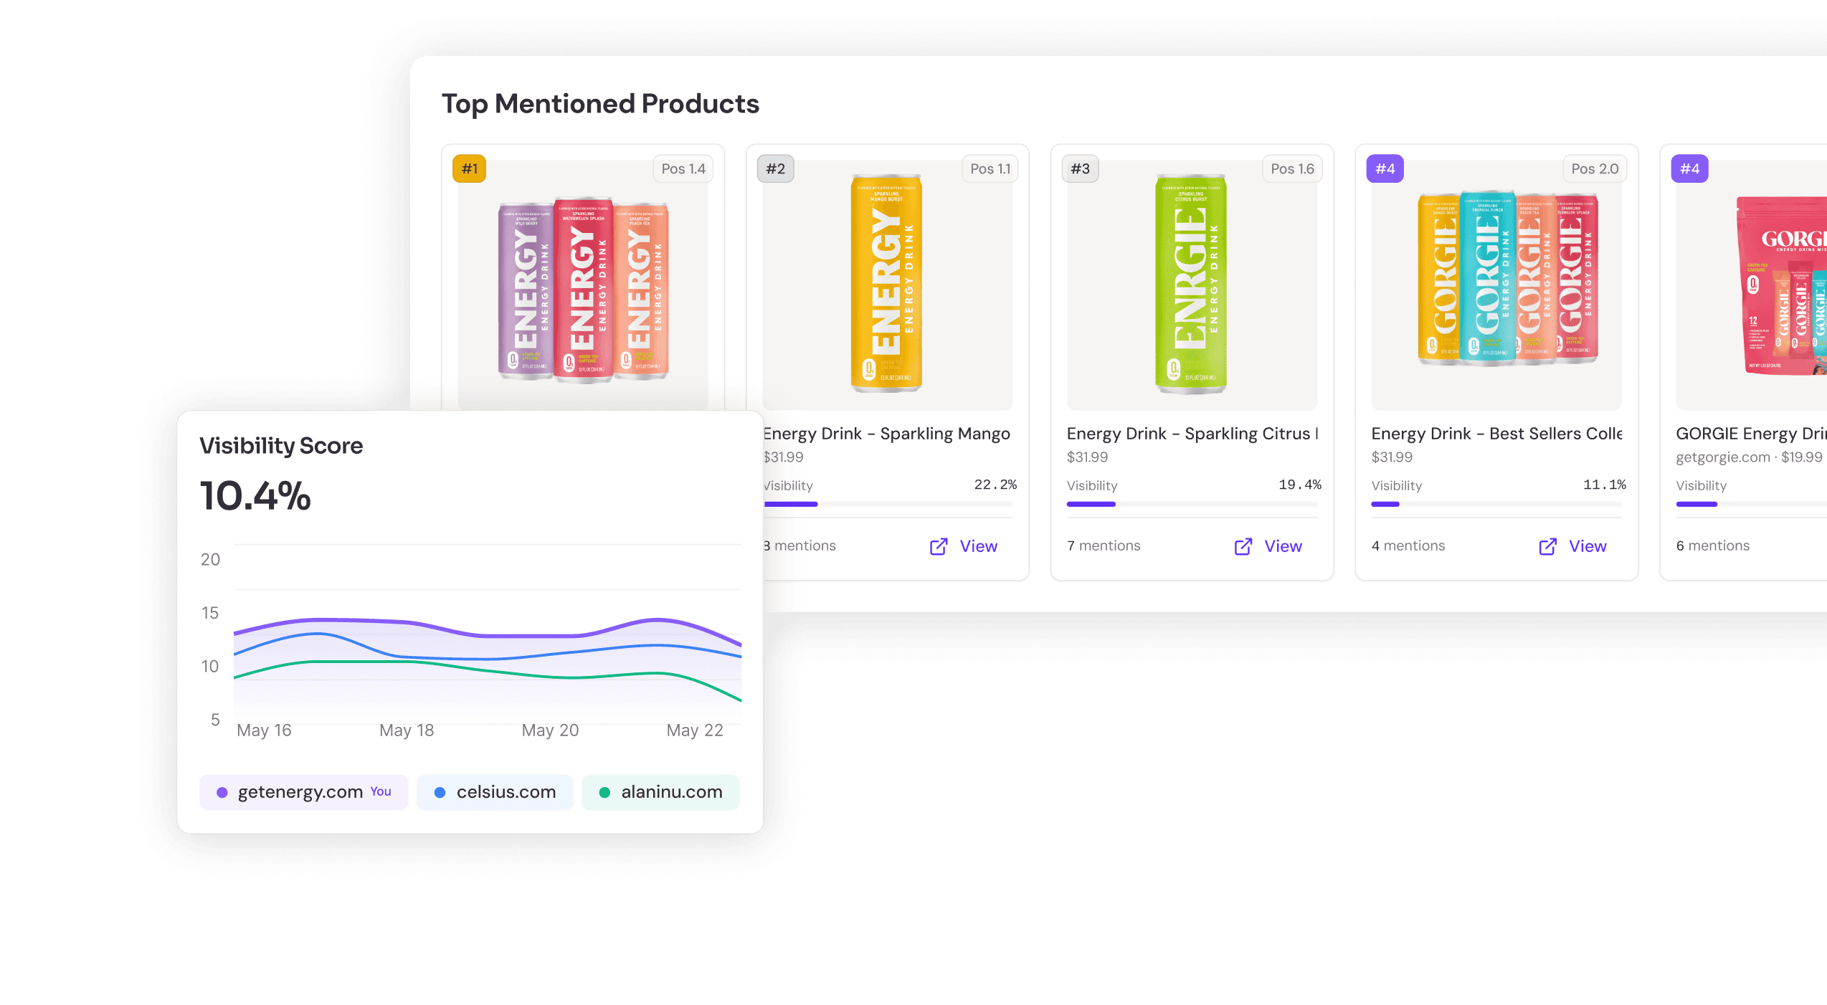This screenshot has height=1005, width=1827.
Task: Click the #3 rank badge
Action: [x=1081, y=169]
